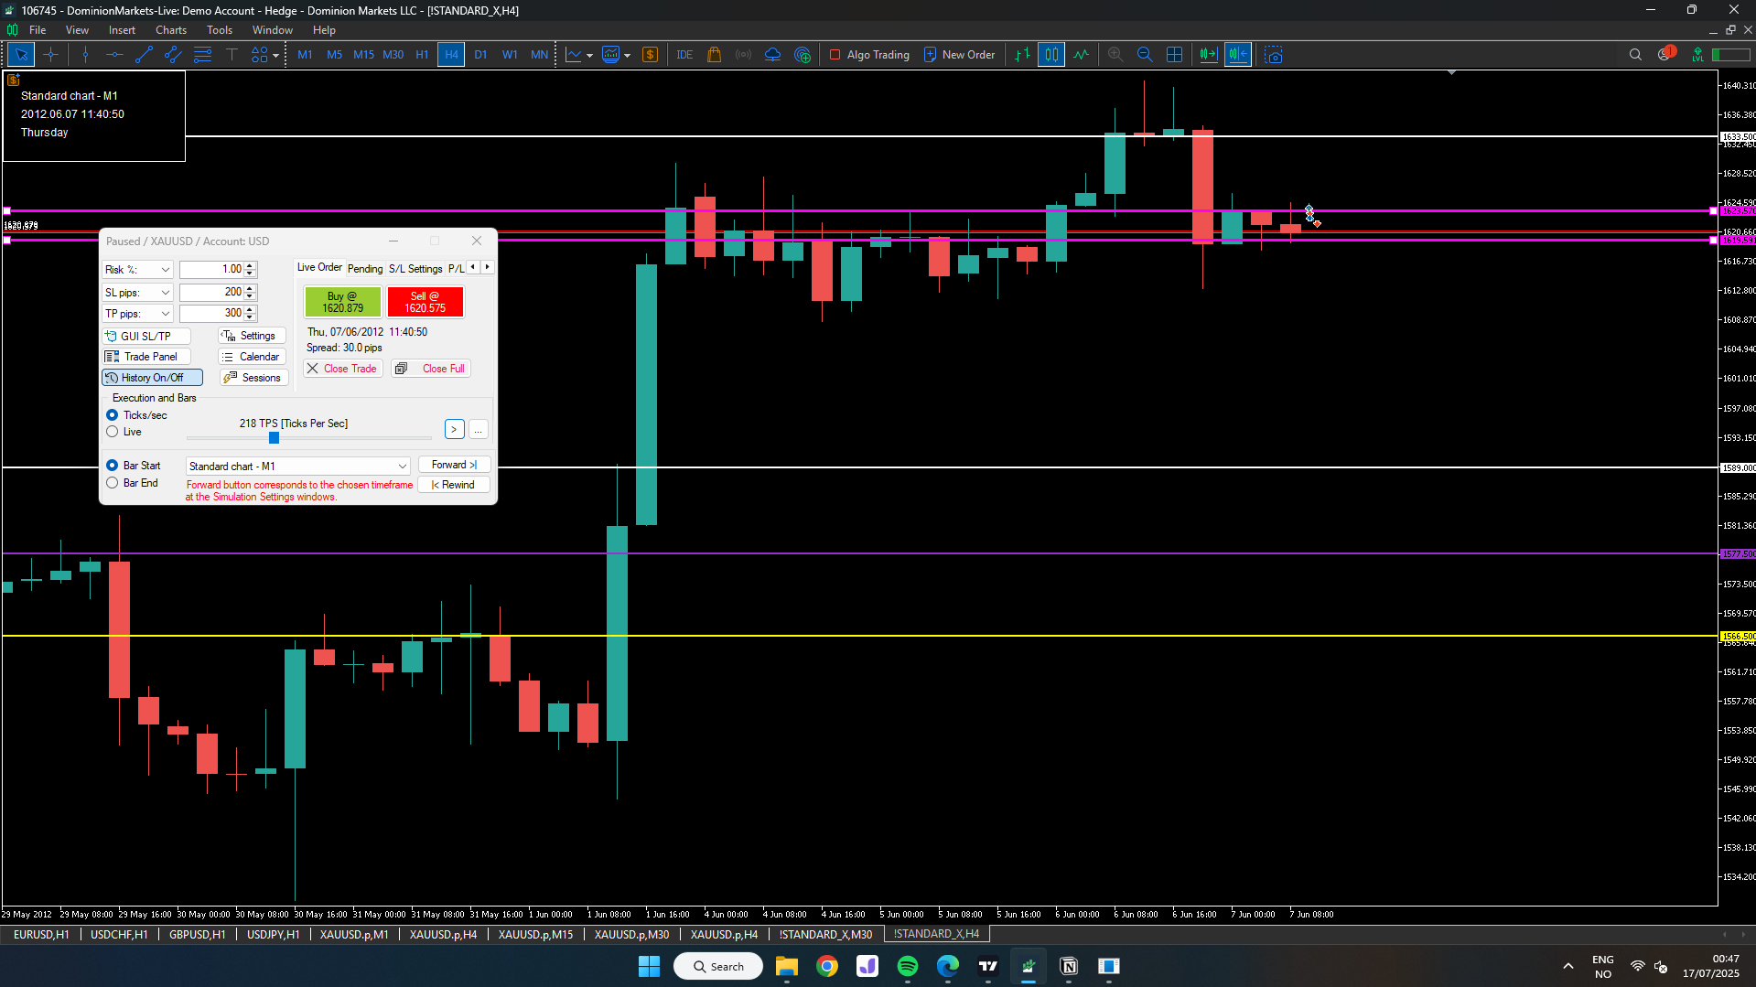1756x987 pixels.
Task: Open the SL pips dropdown
Action: (x=137, y=293)
